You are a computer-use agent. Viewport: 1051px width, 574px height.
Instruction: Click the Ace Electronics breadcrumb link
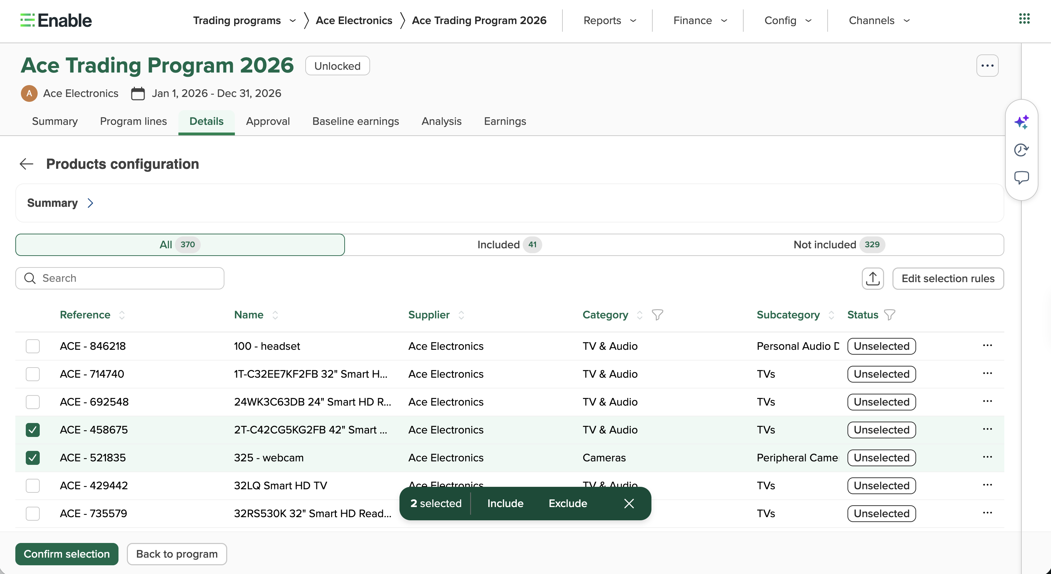(x=354, y=21)
